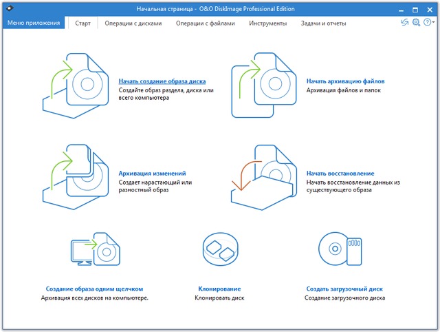The height and width of the screenshot is (332, 440).
Task: Click 'Создать загрузочный диск' link
Action: 344,289
